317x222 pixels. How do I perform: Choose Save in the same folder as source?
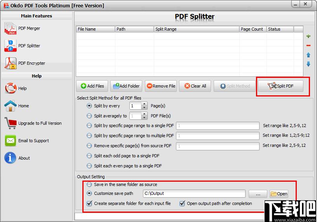pos(89,184)
